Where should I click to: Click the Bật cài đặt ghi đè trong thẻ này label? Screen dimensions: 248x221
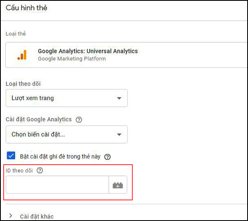point(60,156)
